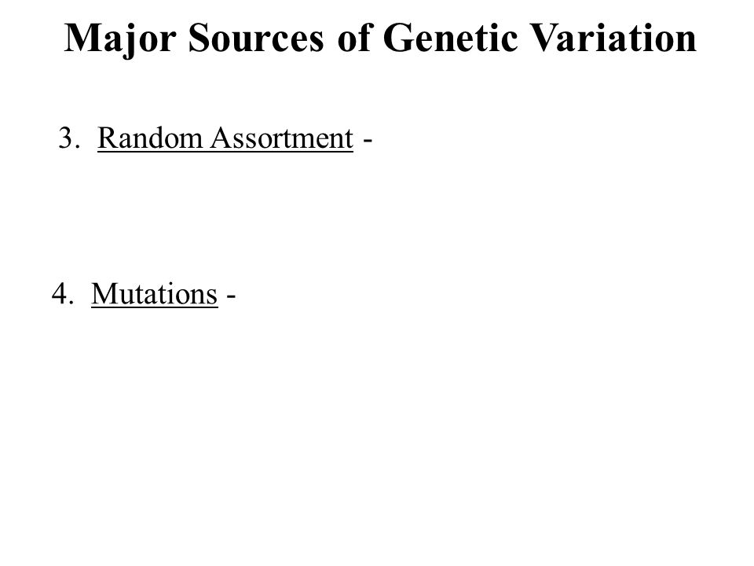This screenshot has height=566, width=754.
Task: Click the word 'of' in the title
Action: 354,37
